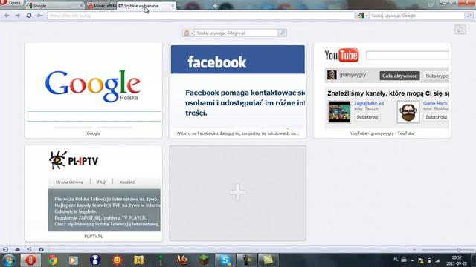Viewport: 476px width, 267px height.
Task: Click the PL-IPTV.PL caption
Action: point(94,237)
